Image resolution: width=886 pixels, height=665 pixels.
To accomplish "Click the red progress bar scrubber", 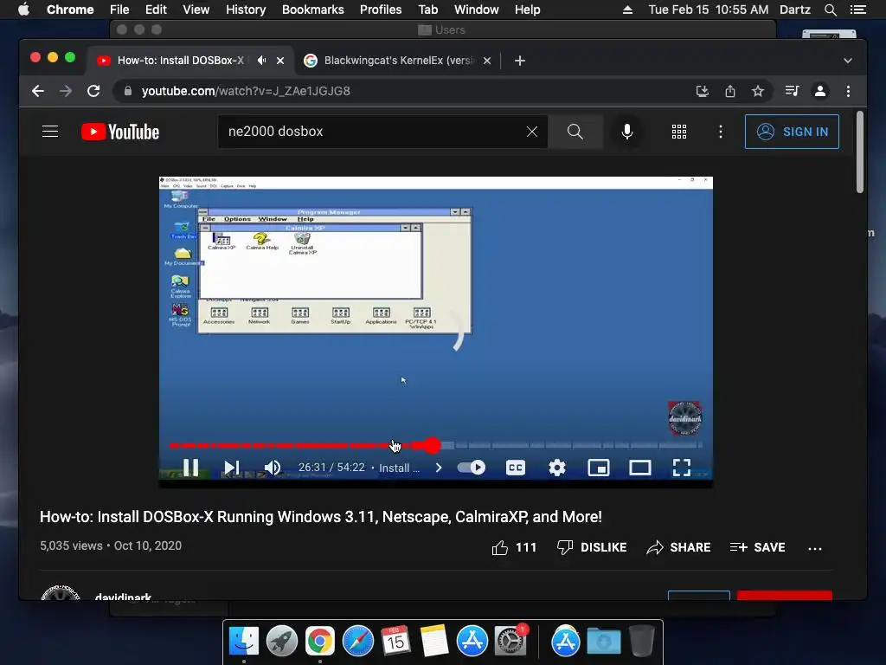I will click(x=433, y=446).
